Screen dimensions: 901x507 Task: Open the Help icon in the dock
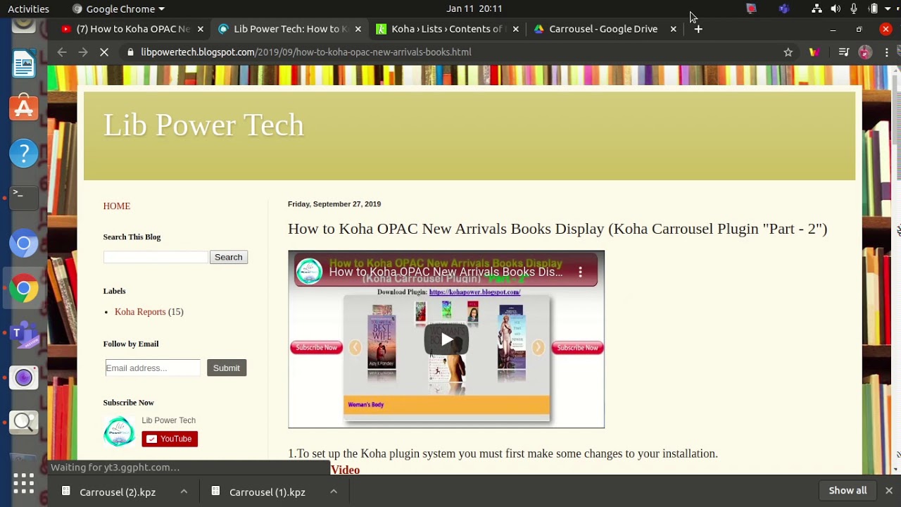[x=23, y=153]
